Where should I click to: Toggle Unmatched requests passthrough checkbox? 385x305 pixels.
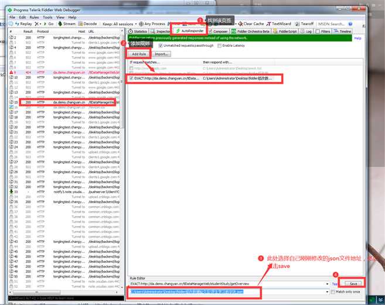pos(161,46)
